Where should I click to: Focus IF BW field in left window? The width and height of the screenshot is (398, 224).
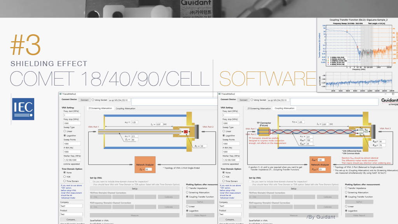[x=72, y=152]
